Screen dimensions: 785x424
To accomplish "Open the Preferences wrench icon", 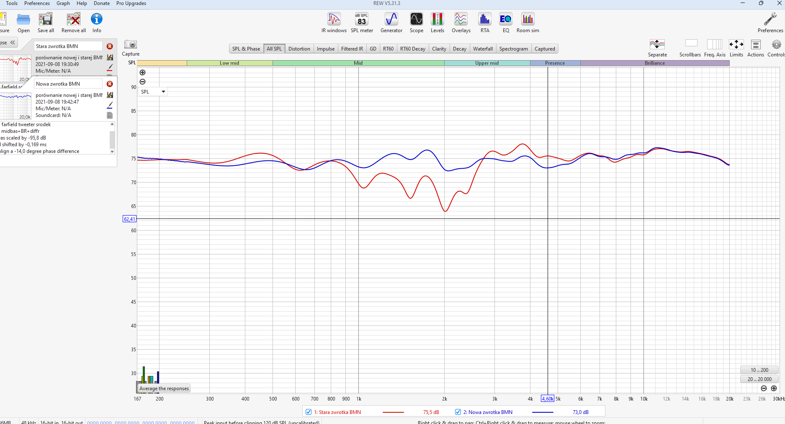I will 770,23.
